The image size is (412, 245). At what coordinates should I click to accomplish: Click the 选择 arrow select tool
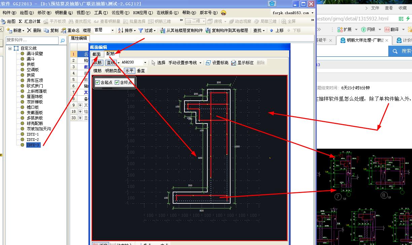[x=159, y=62]
